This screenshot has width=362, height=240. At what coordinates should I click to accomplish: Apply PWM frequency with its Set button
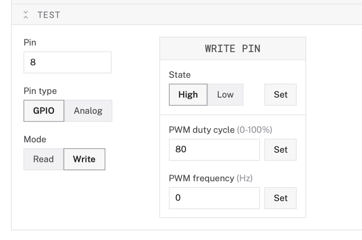[280, 198]
